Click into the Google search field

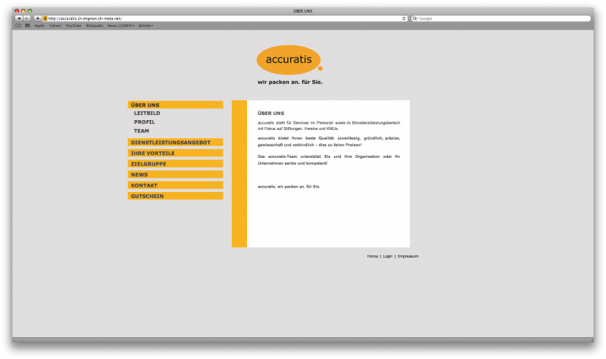tap(501, 18)
